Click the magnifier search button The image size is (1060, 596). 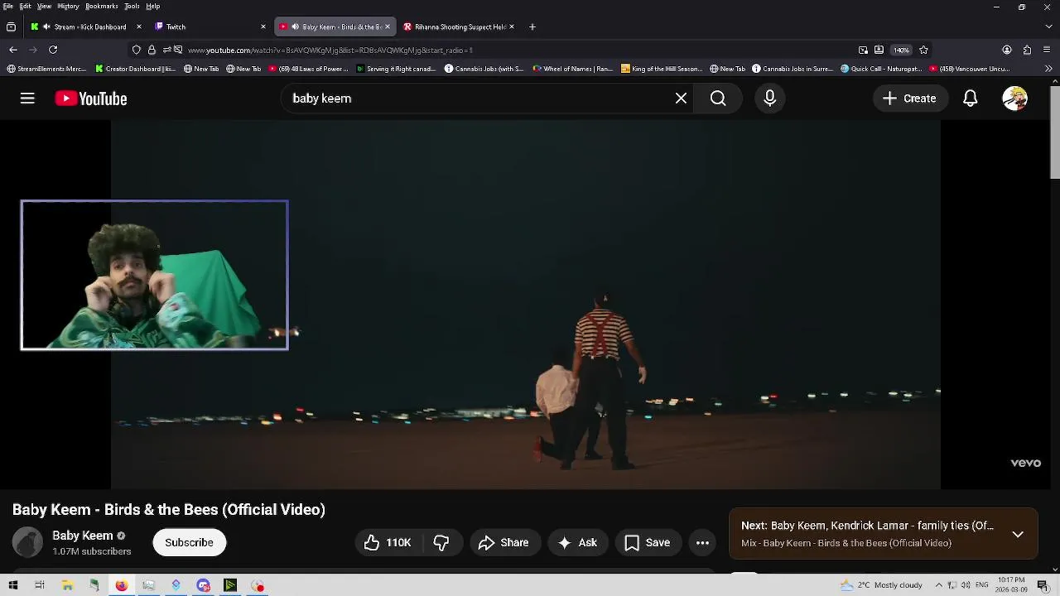pos(718,99)
